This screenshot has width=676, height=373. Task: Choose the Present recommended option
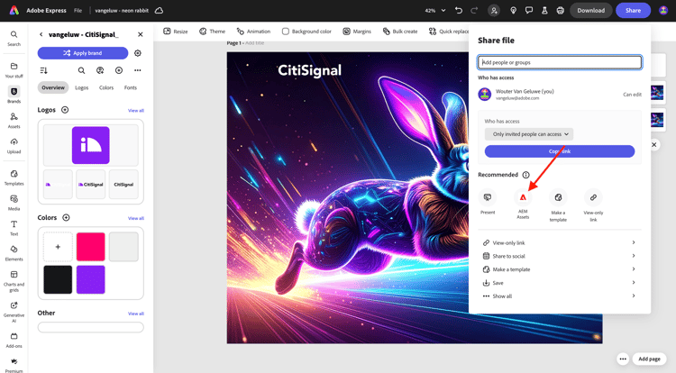click(x=488, y=202)
